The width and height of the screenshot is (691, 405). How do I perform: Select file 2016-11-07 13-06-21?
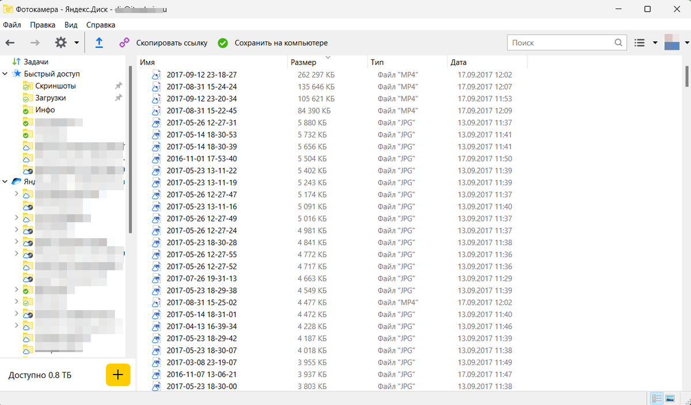[x=202, y=375]
